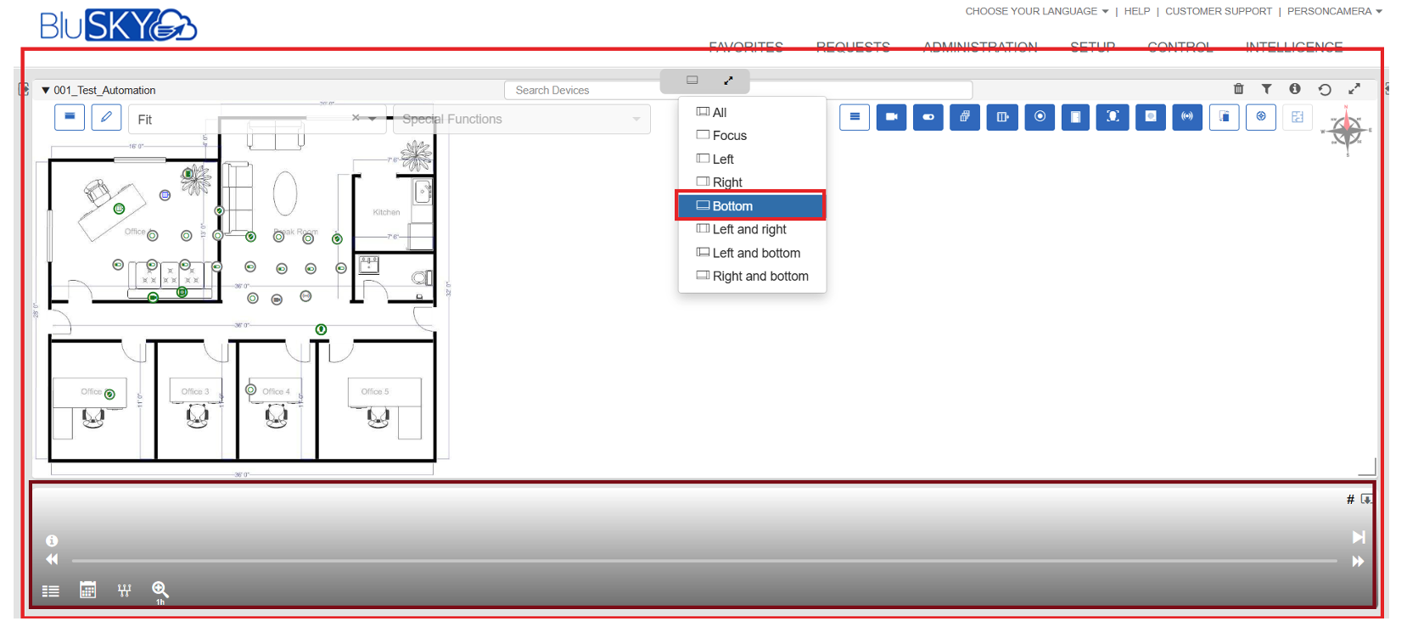The width and height of the screenshot is (1407, 638).
Task: Open the Administration navigation menu
Action: coord(980,47)
